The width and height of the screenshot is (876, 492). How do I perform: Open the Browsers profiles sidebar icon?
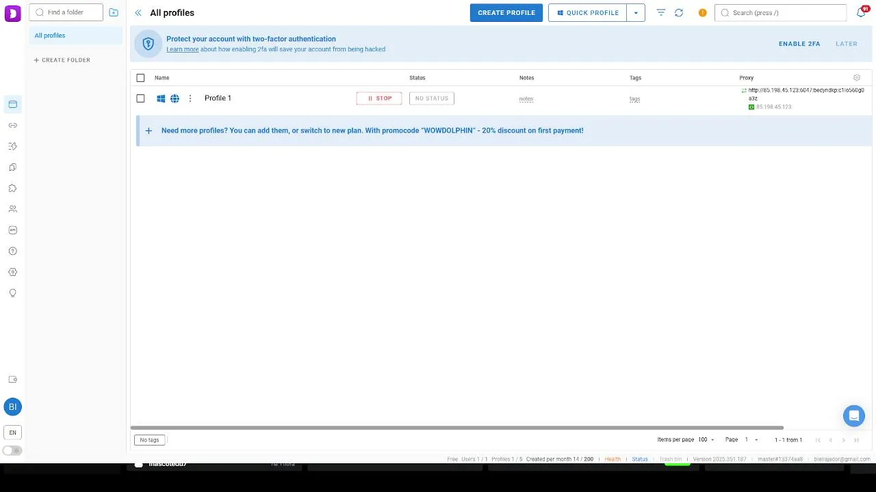click(x=12, y=105)
